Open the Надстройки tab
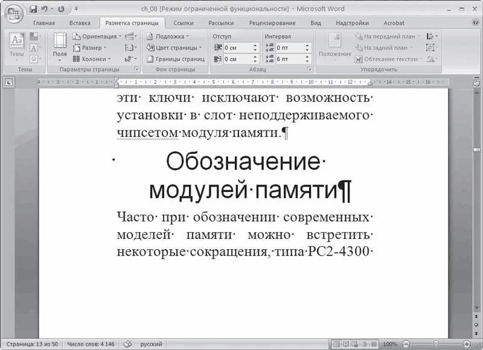Image resolution: width=483 pixels, height=350 pixels. (x=352, y=23)
